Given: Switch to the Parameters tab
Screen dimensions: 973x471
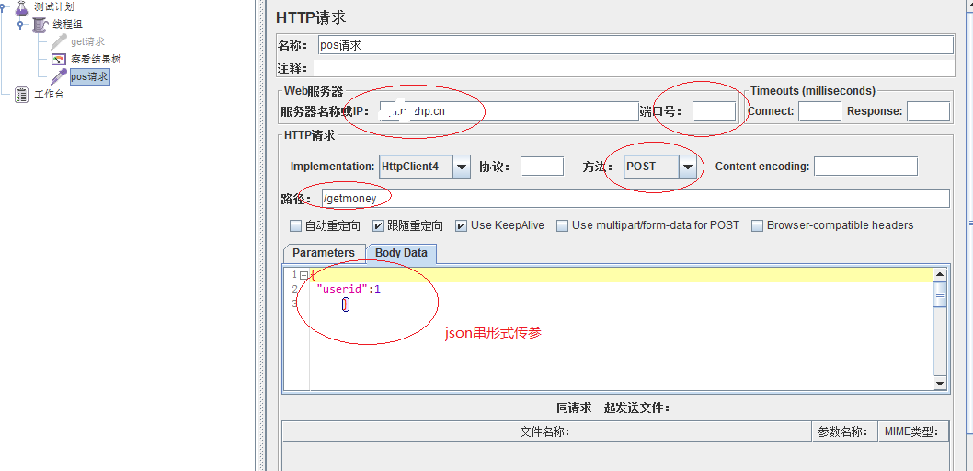Looking at the screenshot, I should pos(324,253).
